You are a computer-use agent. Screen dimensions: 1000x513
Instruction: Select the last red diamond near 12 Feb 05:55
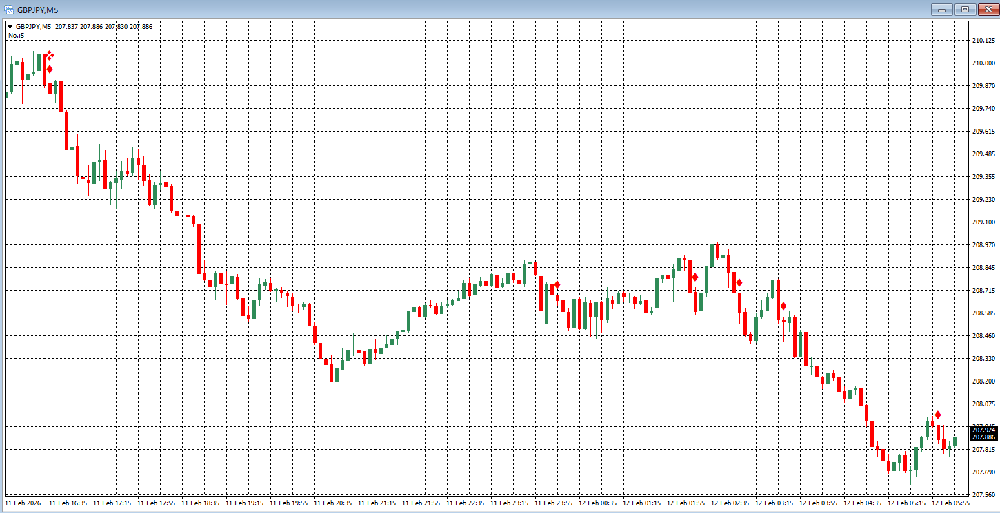938,415
